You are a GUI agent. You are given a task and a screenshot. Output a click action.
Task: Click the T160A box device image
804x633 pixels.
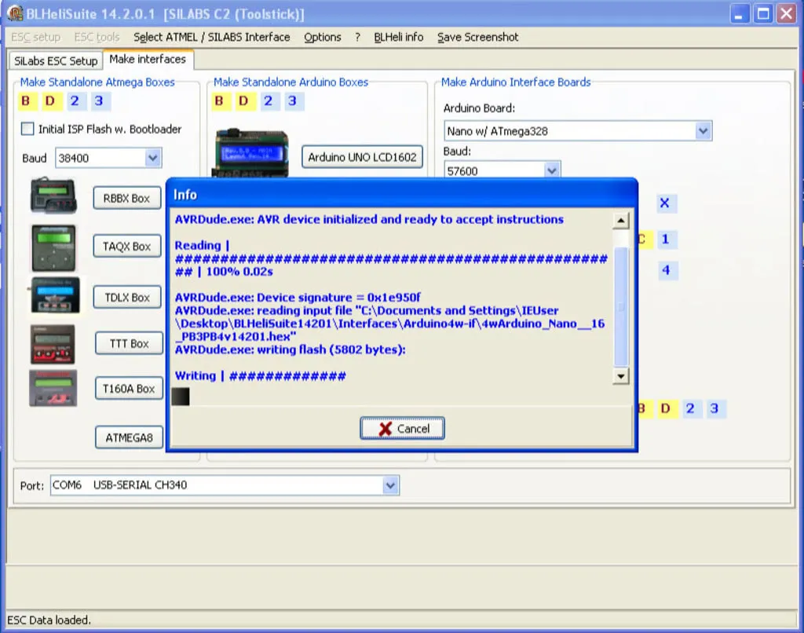[53, 388]
